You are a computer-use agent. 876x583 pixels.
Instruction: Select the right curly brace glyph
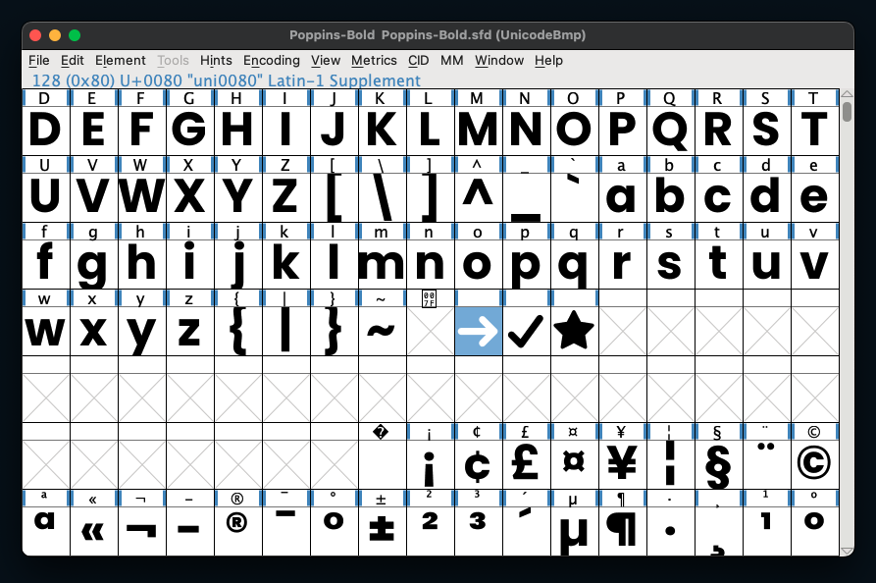[335, 331]
